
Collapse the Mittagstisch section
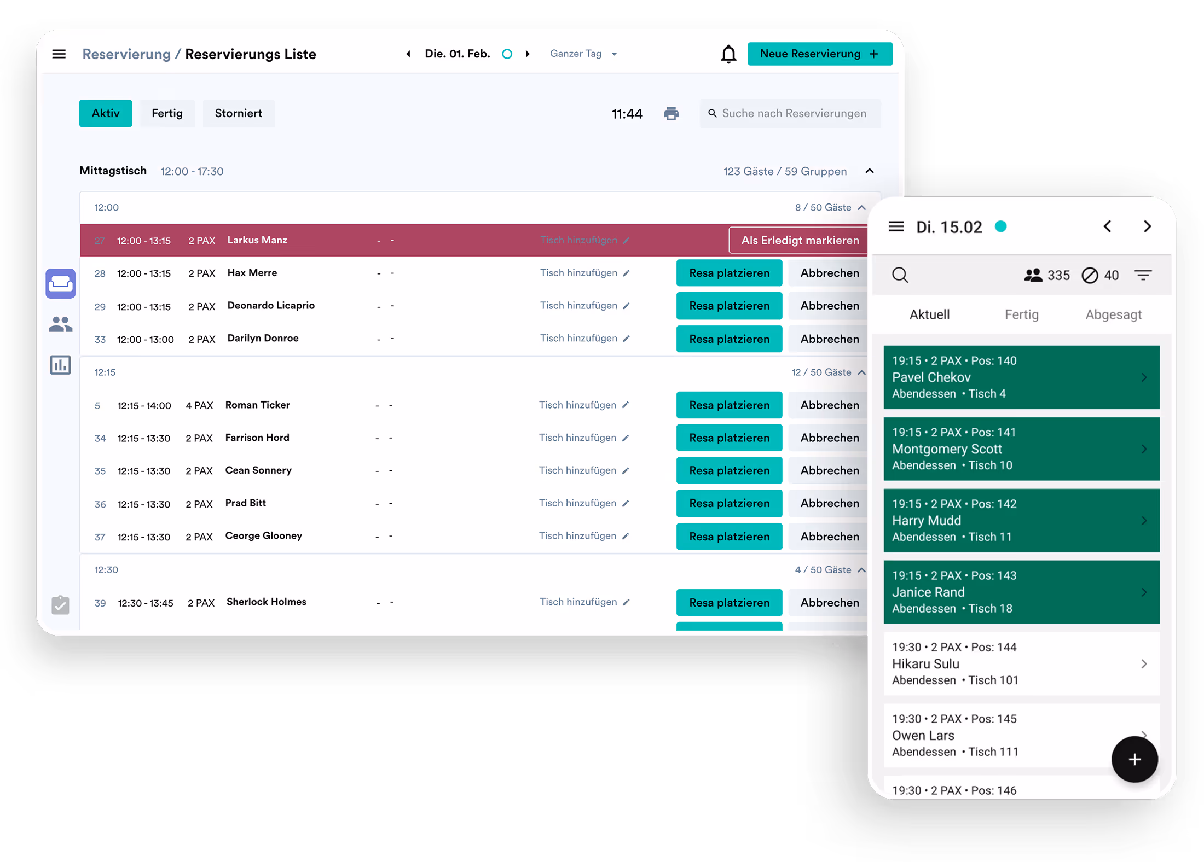(x=870, y=171)
